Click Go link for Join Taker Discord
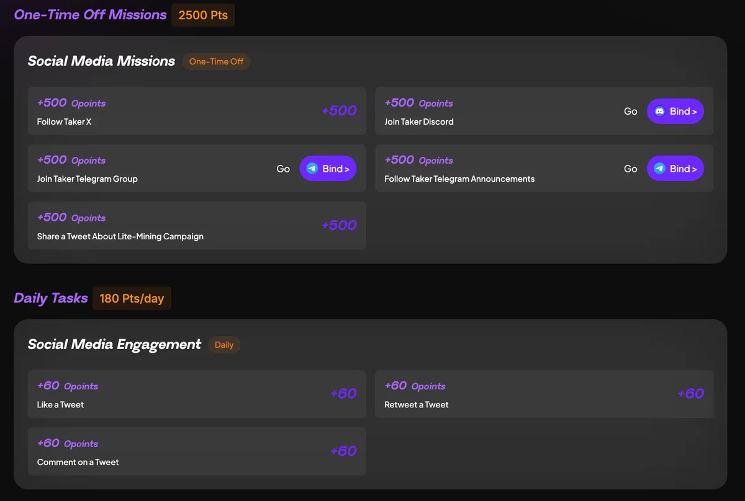The image size is (745, 501). click(x=631, y=112)
